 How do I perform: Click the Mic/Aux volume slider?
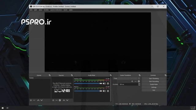point(88,91)
